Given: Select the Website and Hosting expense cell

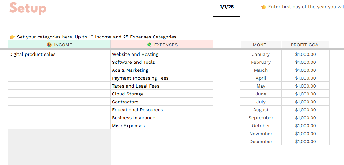Looking at the screenshot, I should (x=162, y=54).
